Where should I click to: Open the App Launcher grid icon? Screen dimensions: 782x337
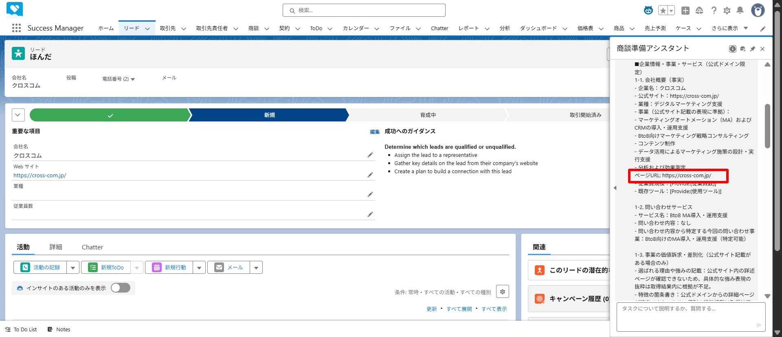16,28
